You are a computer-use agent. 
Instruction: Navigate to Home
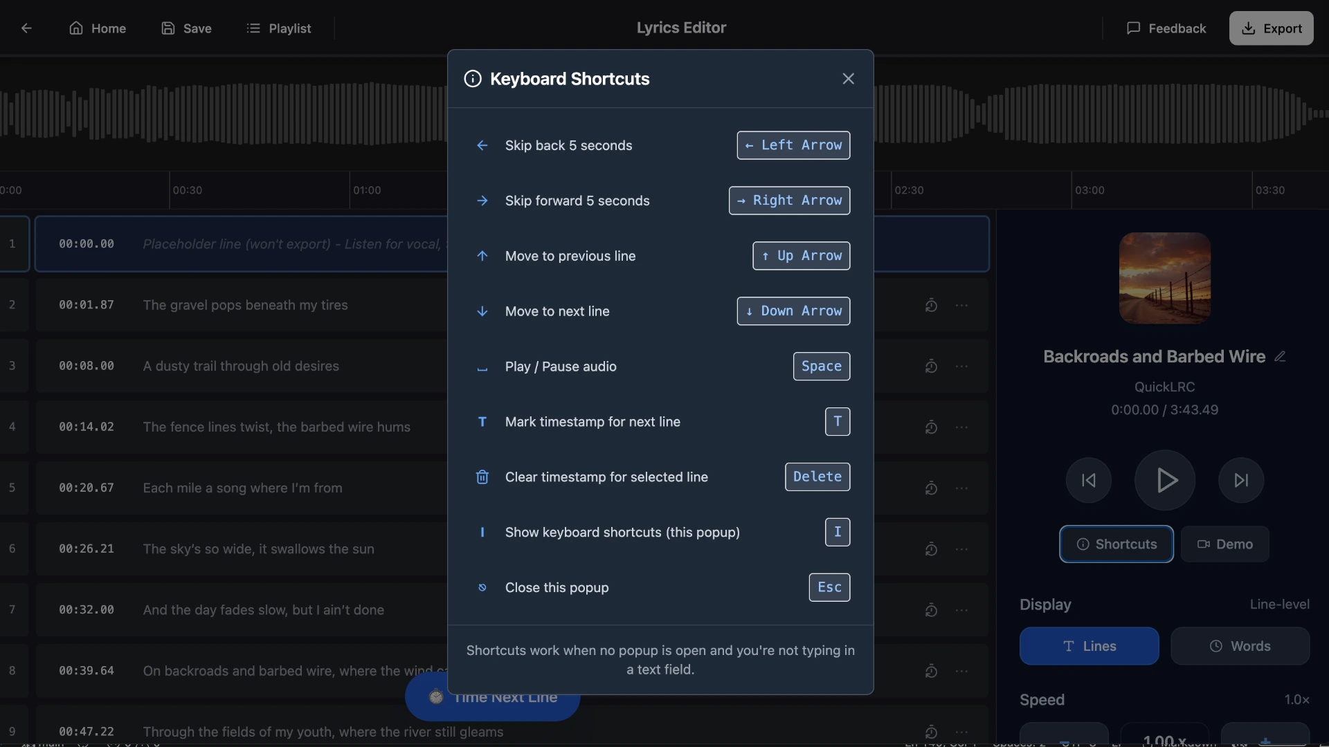coord(98,28)
